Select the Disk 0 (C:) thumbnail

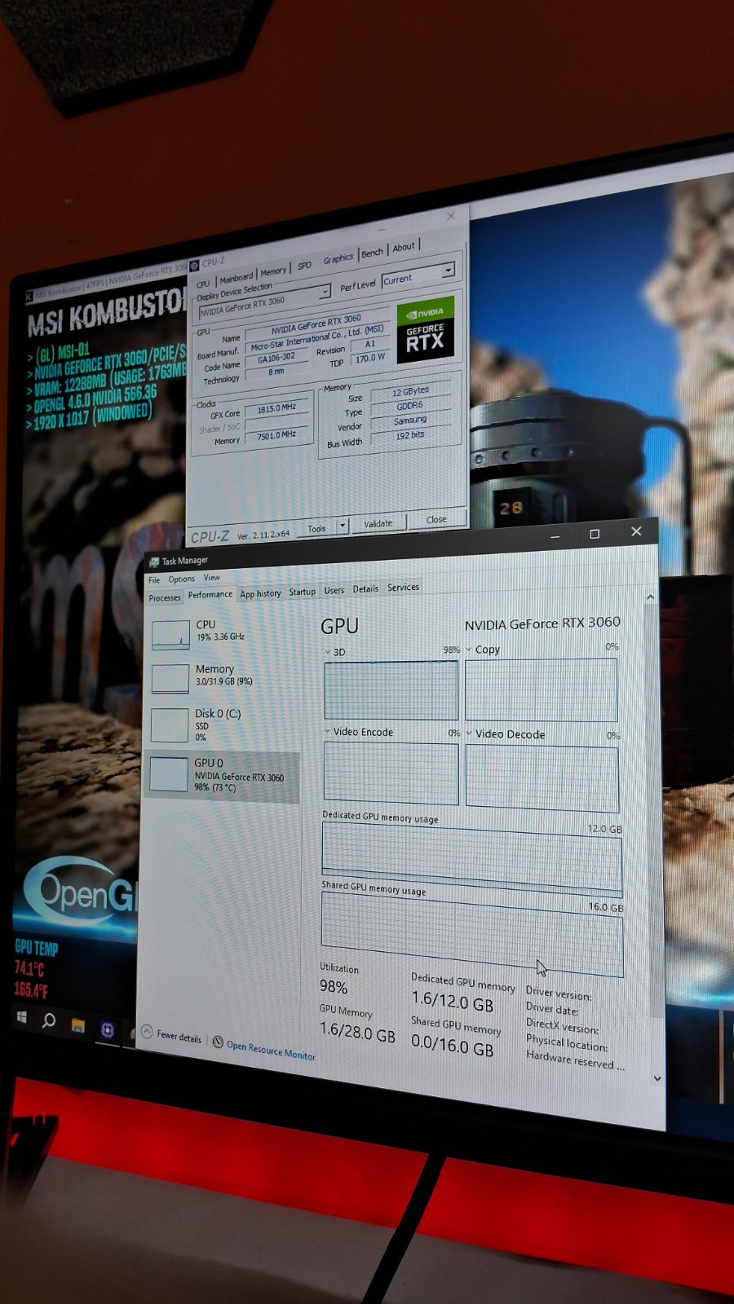pyautogui.click(x=170, y=725)
